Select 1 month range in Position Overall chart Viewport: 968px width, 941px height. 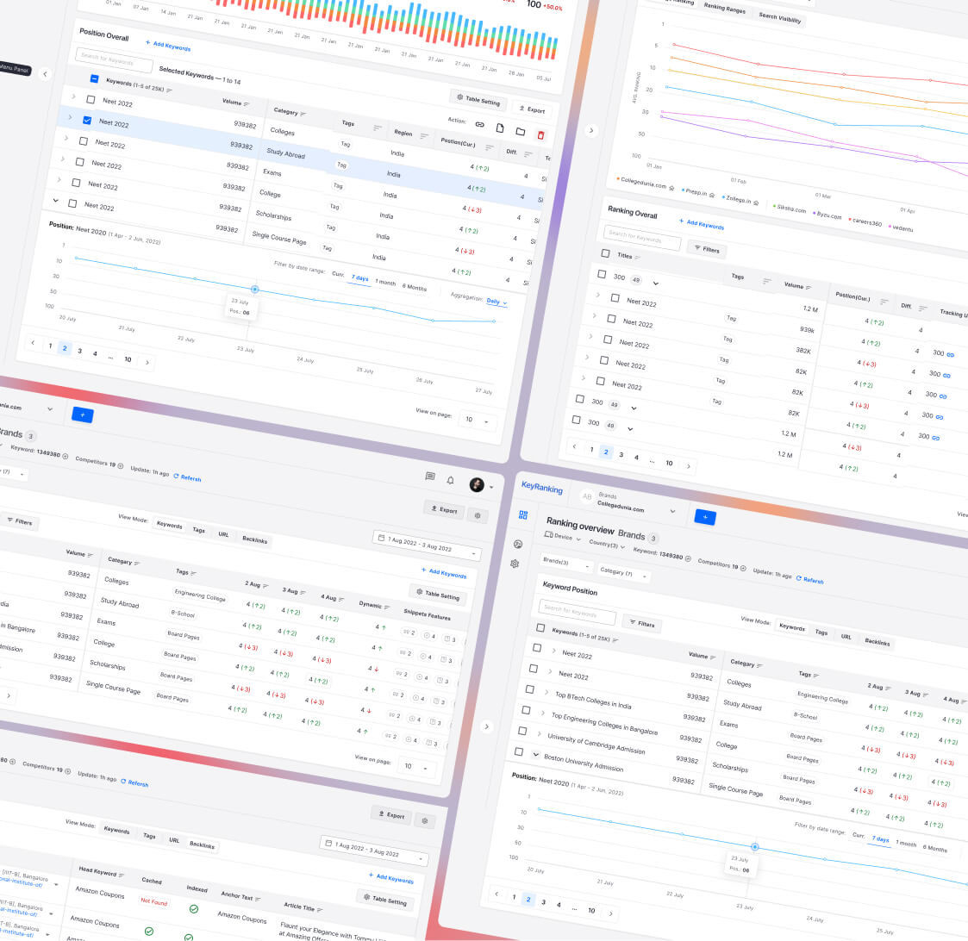(385, 282)
